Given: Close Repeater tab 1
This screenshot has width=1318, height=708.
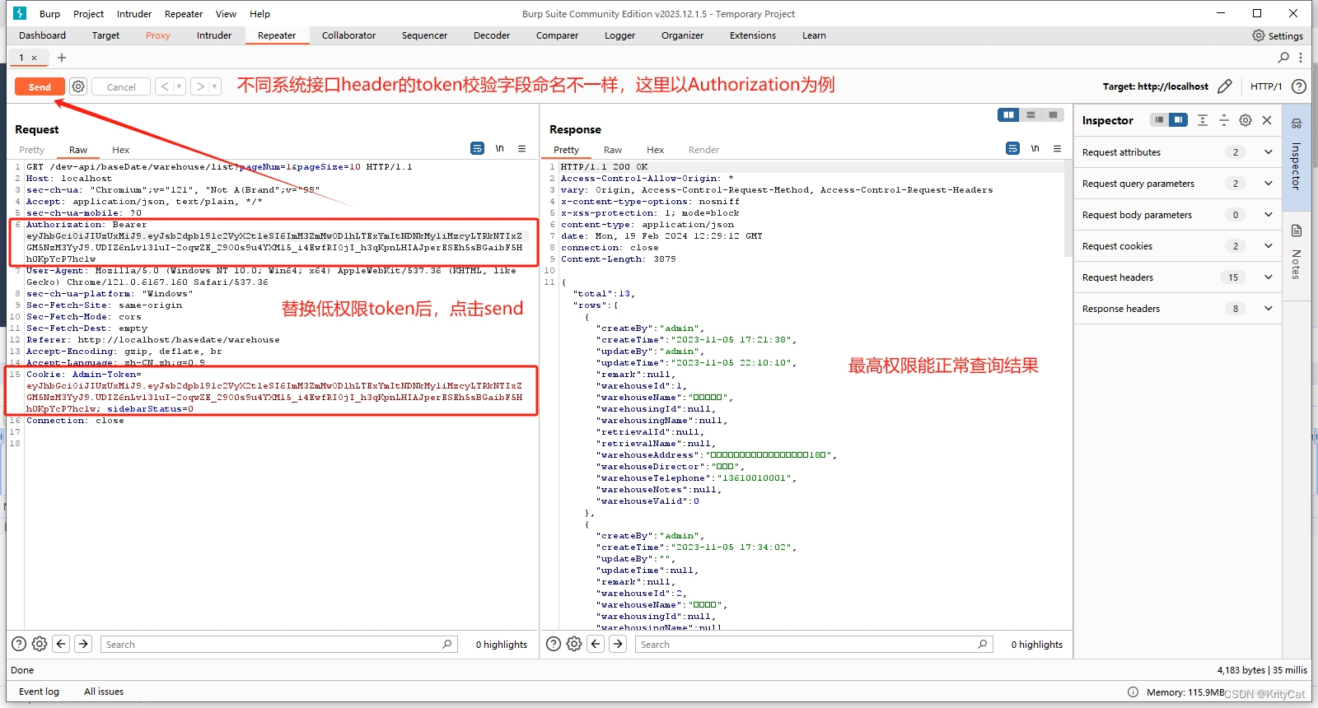Looking at the screenshot, I should click(34, 58).
